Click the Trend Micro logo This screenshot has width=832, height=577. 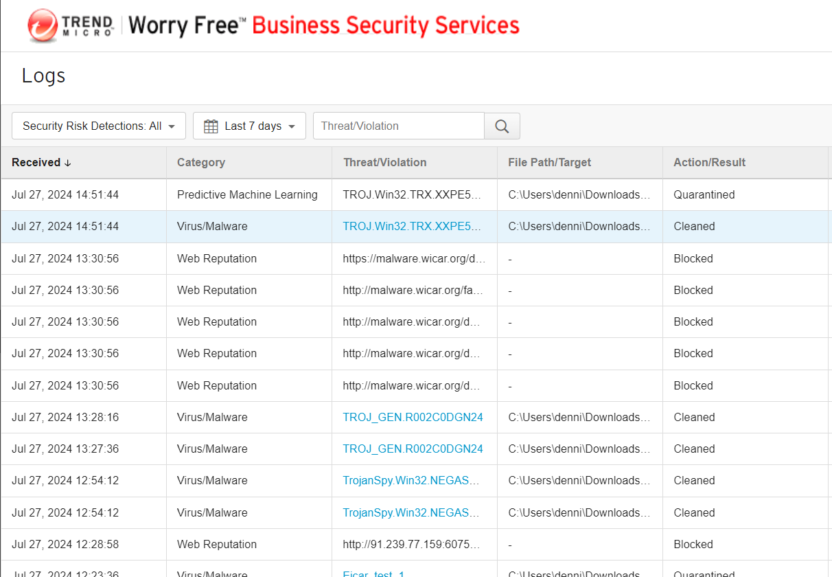click(x=70, y=26)
